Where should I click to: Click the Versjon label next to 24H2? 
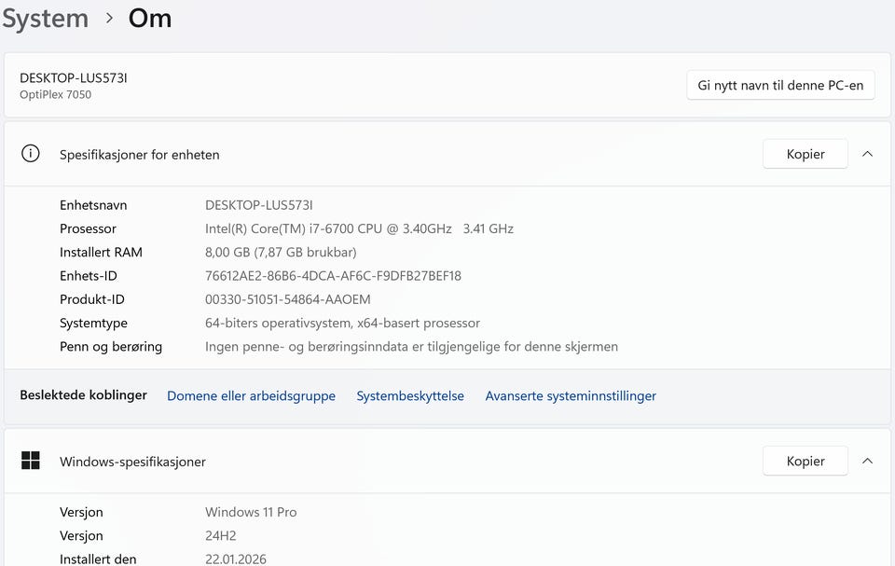click(81, 536)
